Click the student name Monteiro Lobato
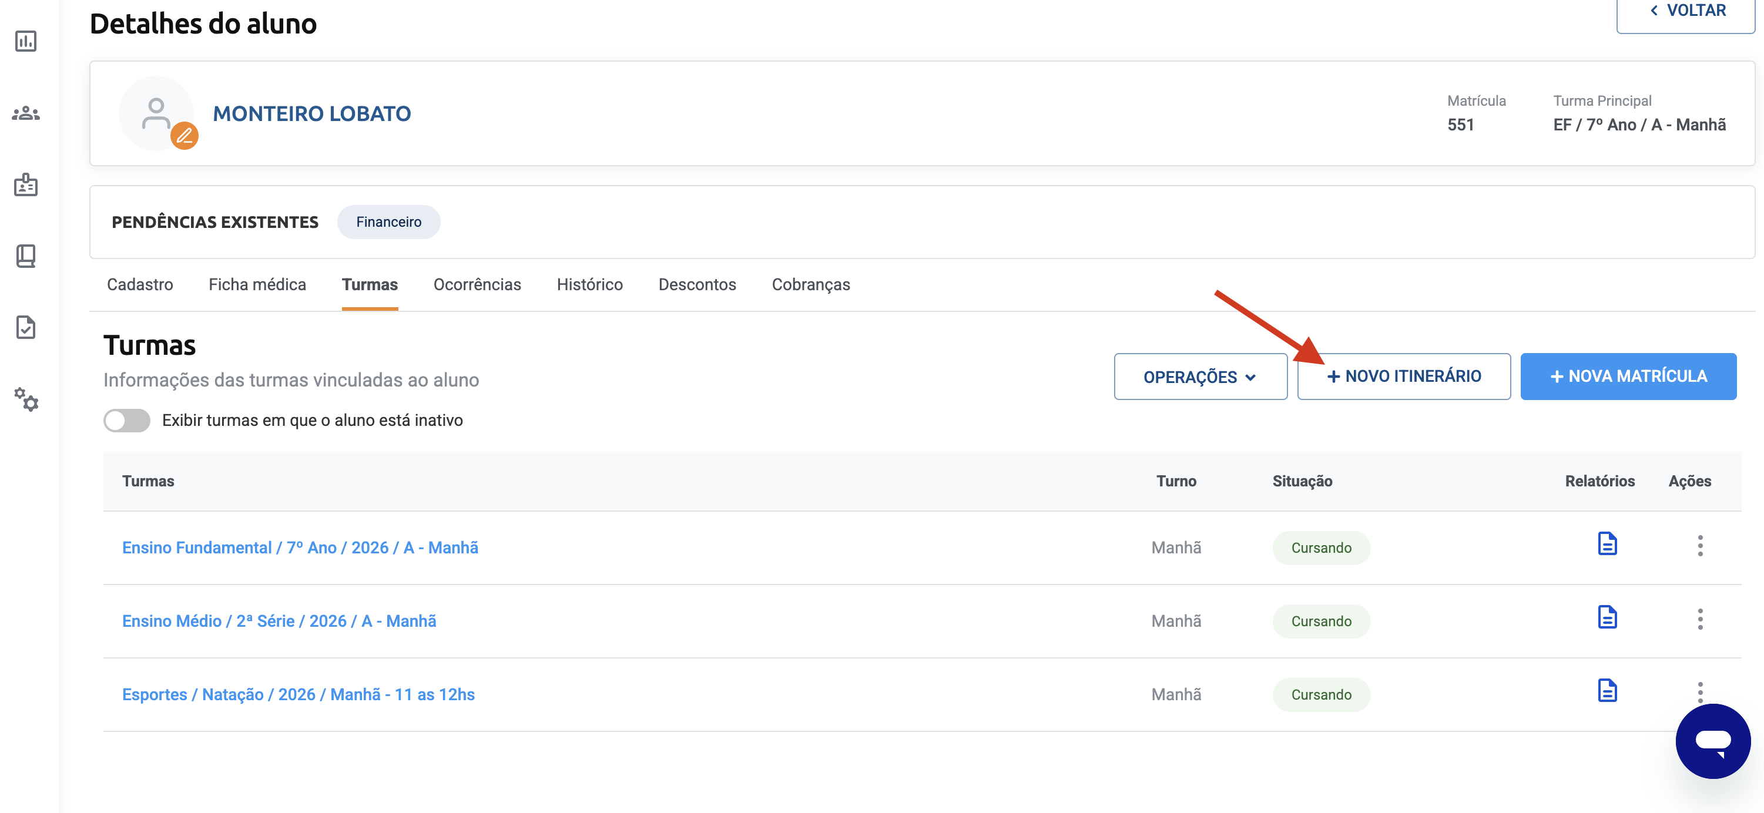This screenshot has width=1764, height=813. click(x=311, y=113)
